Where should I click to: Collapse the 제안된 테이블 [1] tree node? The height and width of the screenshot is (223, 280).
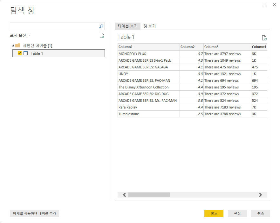tap(13, 45)
